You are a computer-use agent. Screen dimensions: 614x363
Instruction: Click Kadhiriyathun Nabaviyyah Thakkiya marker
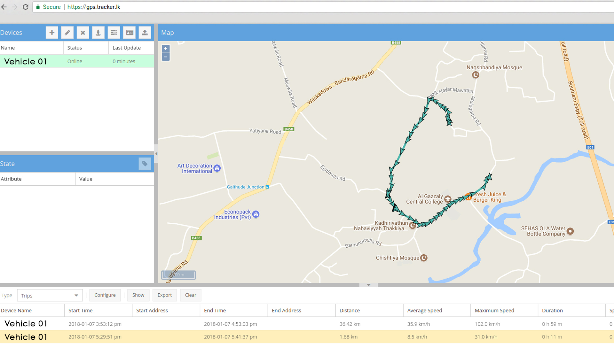tap(413, 226)
